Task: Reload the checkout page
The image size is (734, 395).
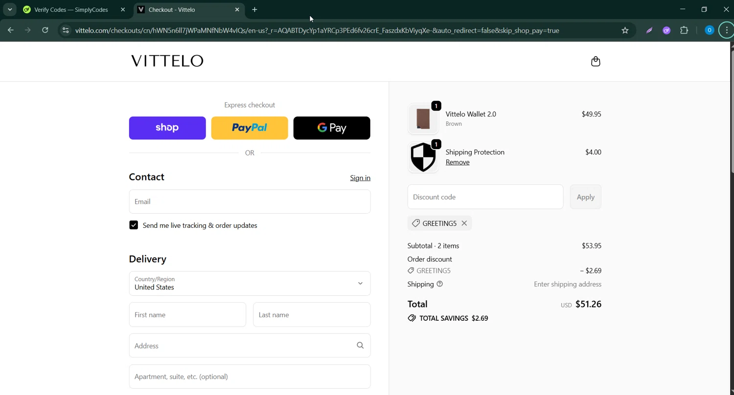Action: click(x=45, y=30)
